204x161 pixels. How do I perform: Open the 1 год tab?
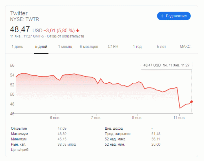coord(137,46)
